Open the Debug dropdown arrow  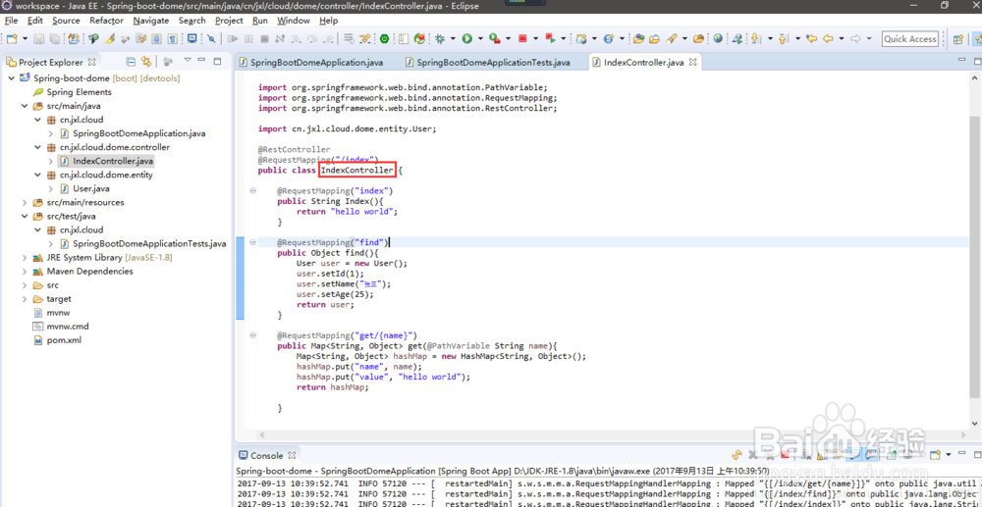coord(453,39)
